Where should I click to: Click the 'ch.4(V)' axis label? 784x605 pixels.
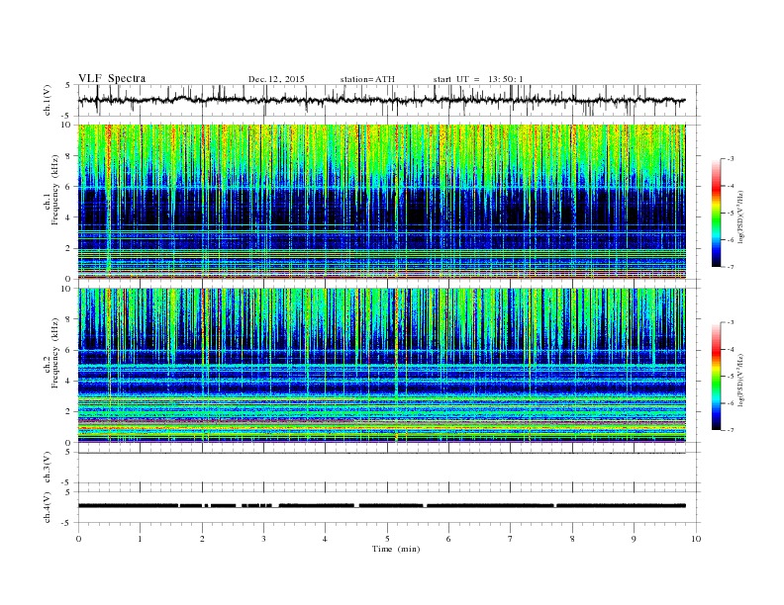pyautogui.click(x=48, y=507)
